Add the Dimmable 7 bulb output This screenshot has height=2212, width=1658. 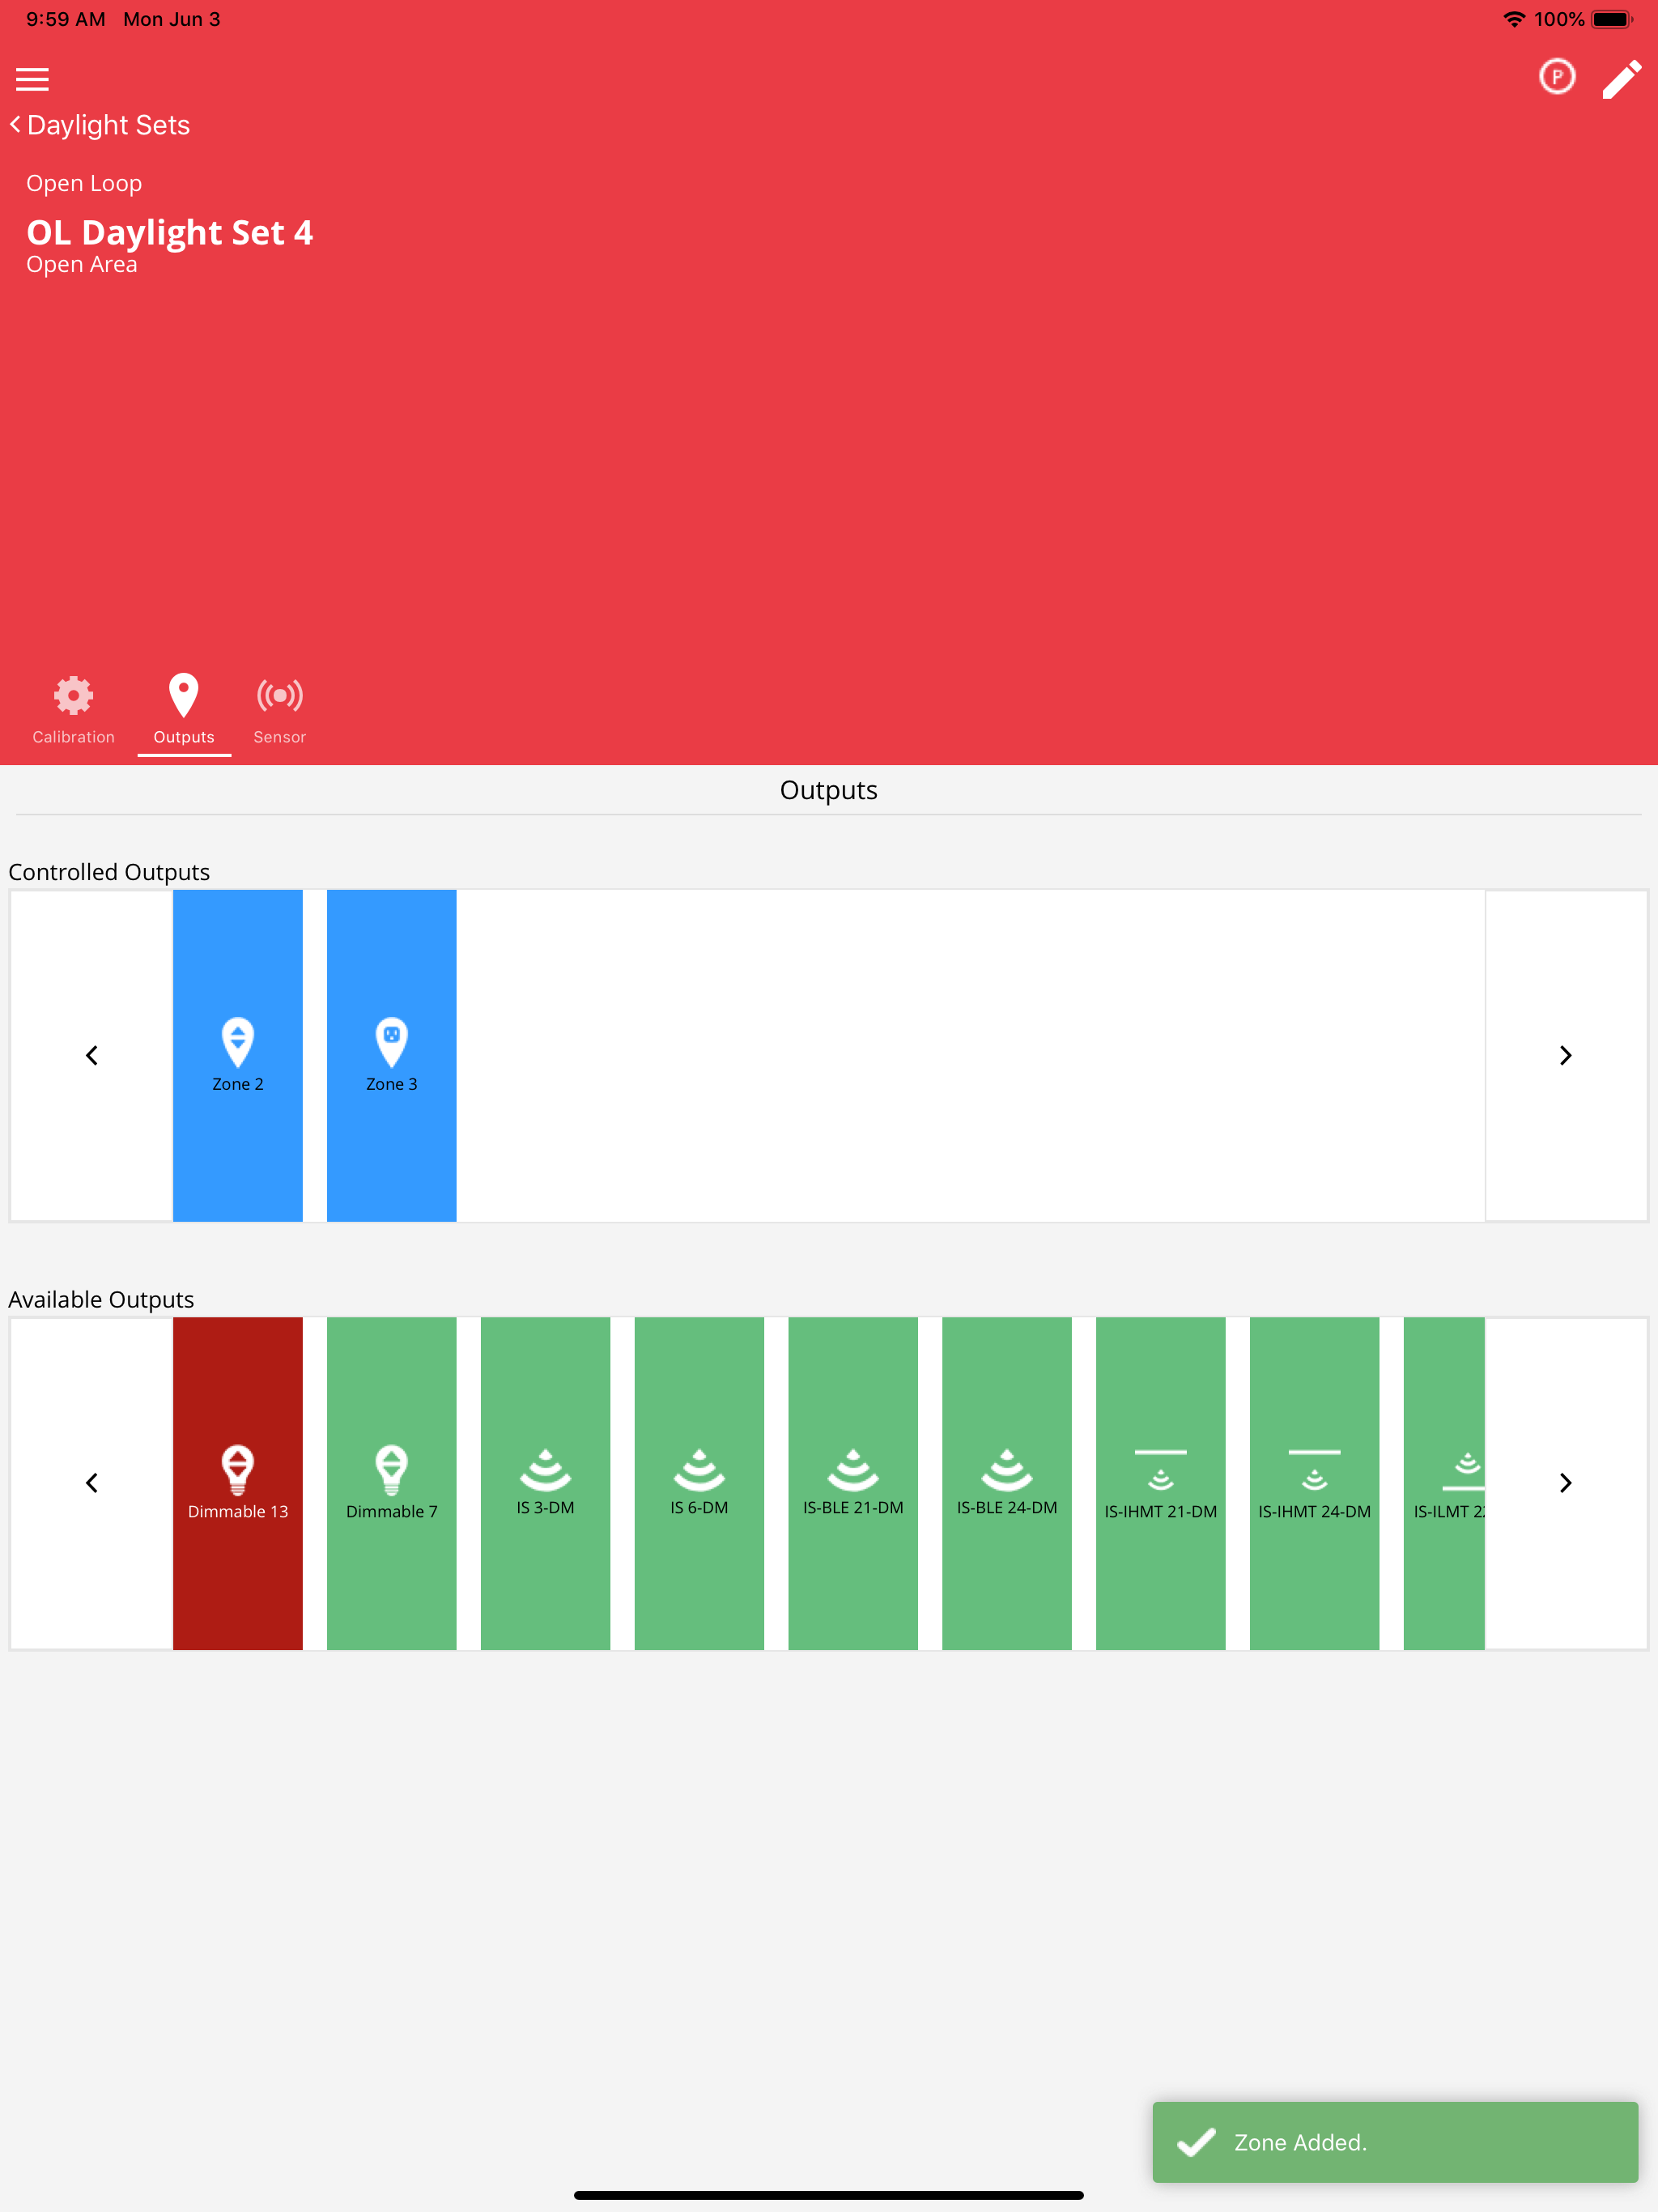391,1482
